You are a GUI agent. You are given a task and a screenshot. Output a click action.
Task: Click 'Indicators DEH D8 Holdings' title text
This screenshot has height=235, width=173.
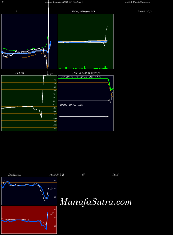[x=68, y=2]
